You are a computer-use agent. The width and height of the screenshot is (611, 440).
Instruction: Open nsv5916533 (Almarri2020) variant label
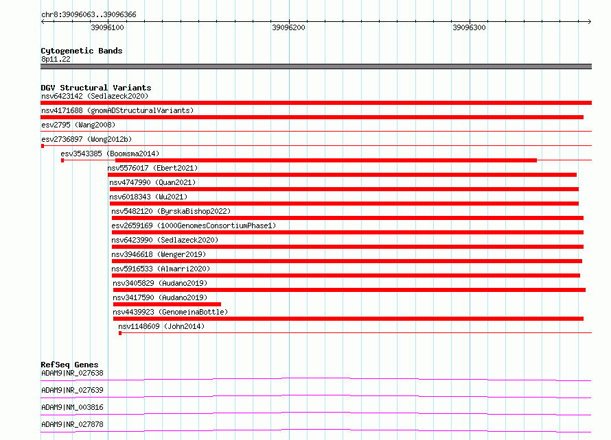(x=161, y=269)
